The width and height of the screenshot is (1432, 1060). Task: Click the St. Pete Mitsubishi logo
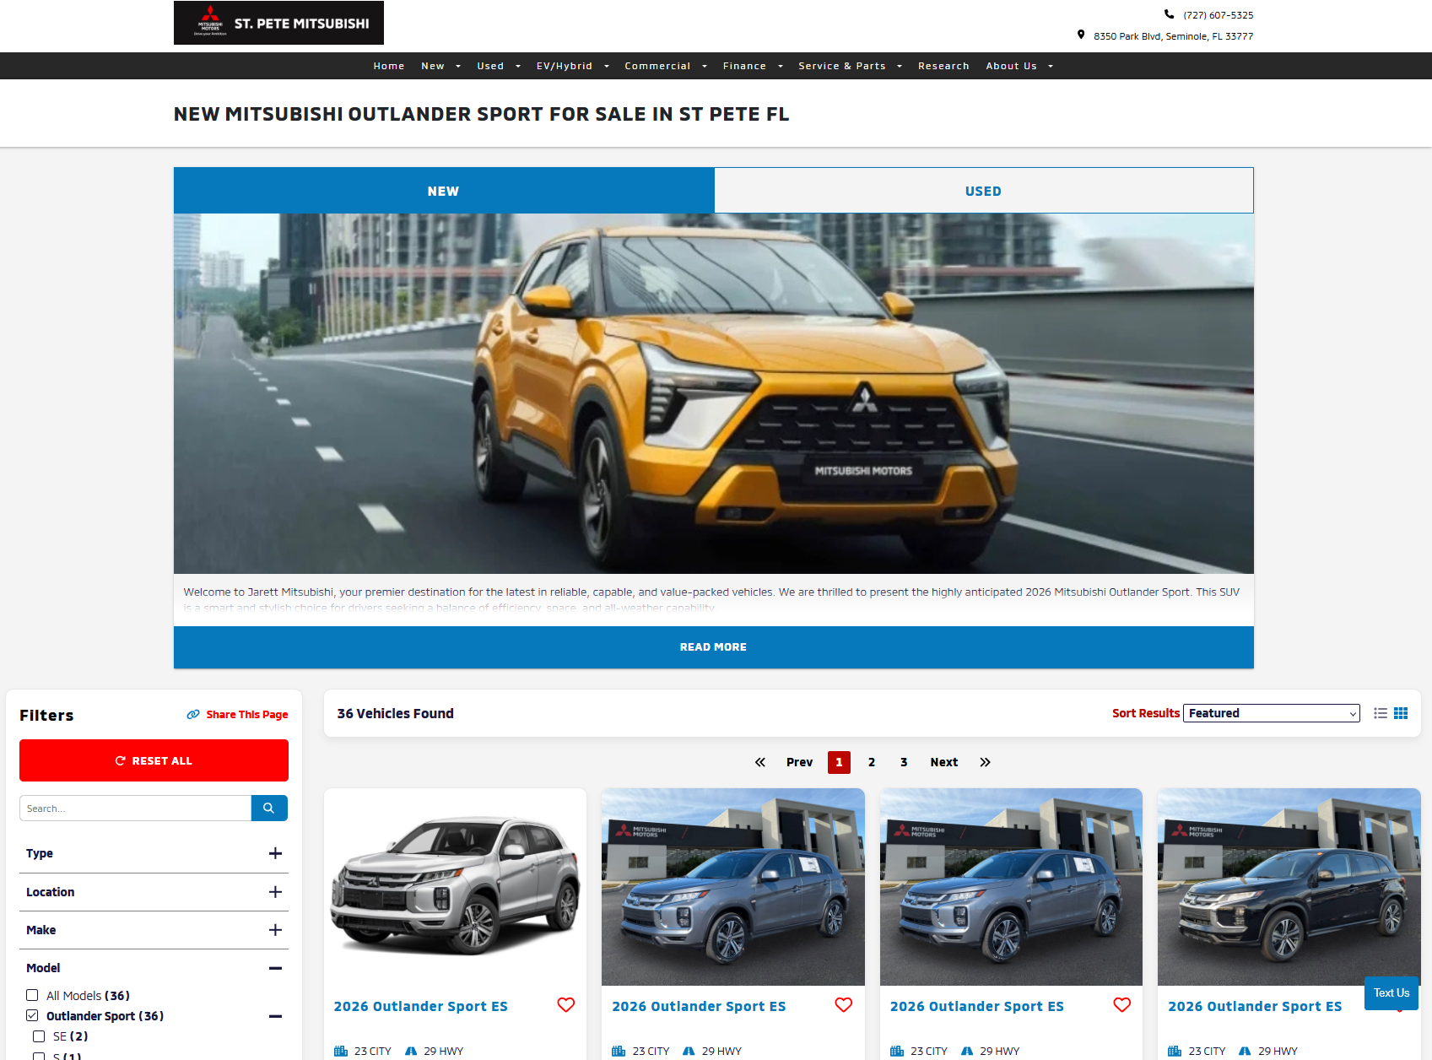click(278, 23)
